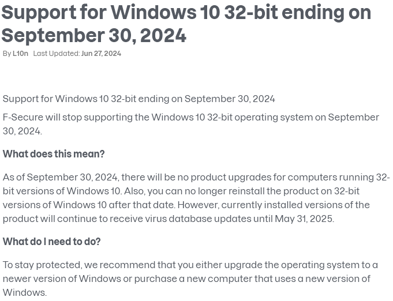Click the final word 'Windows.' ending the article

click(25, 292)
